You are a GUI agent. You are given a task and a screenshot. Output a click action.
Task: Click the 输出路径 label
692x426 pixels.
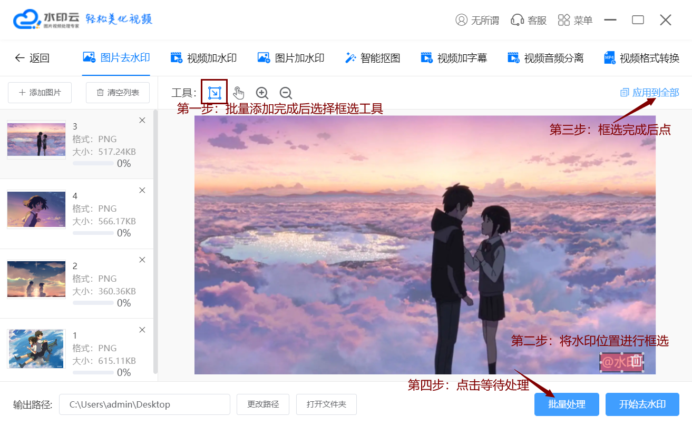tap(33, 404)
